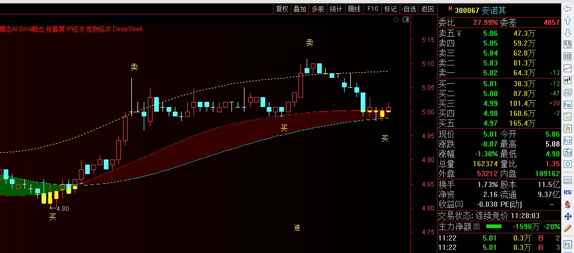Click the stock code 300067
The width and height of the screenshot is (574, 253).
point(467,10)
